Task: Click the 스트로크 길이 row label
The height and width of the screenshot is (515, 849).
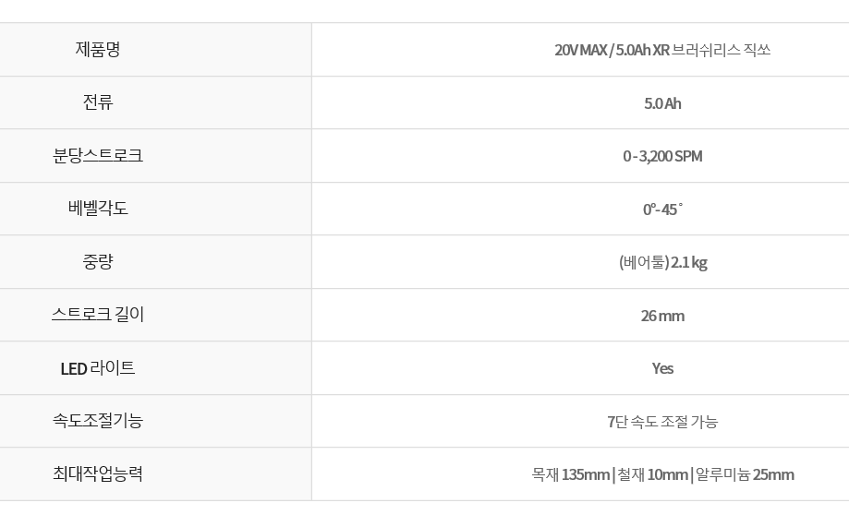Action: (97, 315)
